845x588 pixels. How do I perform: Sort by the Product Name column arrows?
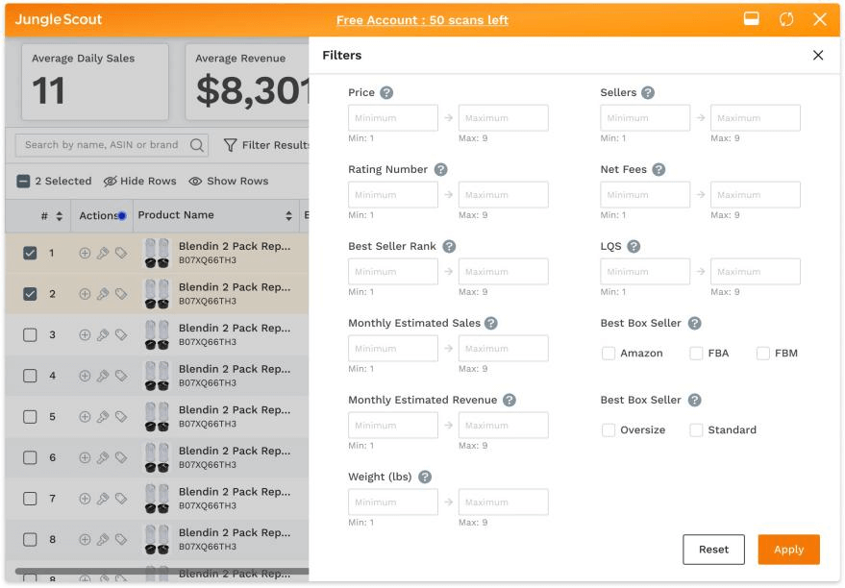point(288,216)
